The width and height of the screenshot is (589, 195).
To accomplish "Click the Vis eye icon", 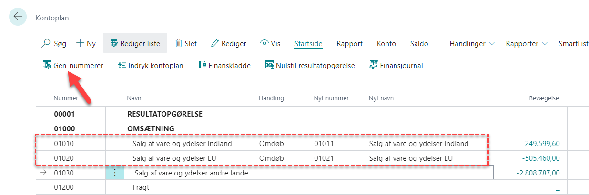I will (x=264, y=43).
